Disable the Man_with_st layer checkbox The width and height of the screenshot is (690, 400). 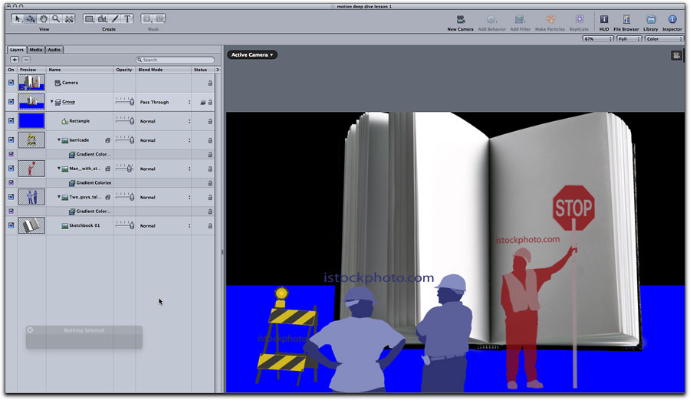pyautogui.click(x=11, y=168)
